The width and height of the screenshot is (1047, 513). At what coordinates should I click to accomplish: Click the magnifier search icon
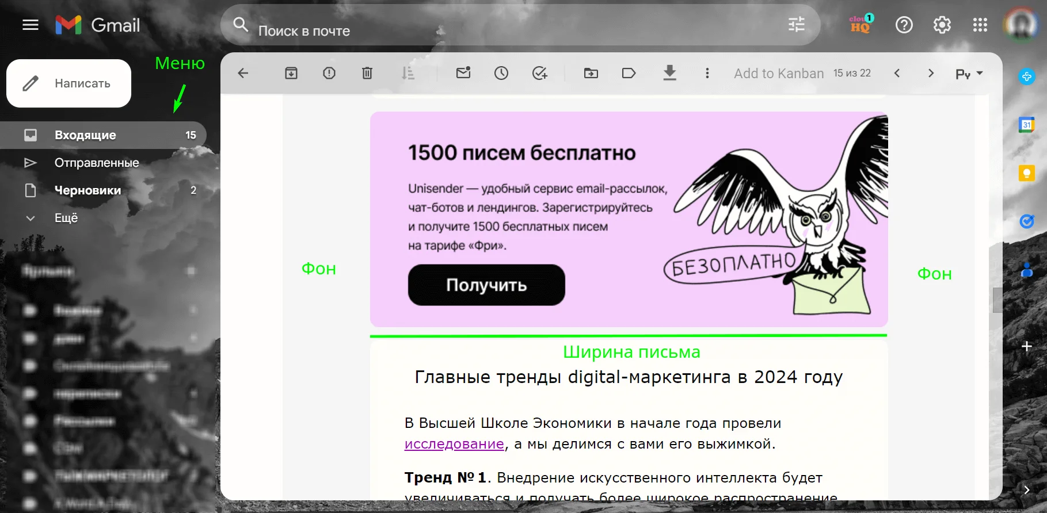coord(240,25)
